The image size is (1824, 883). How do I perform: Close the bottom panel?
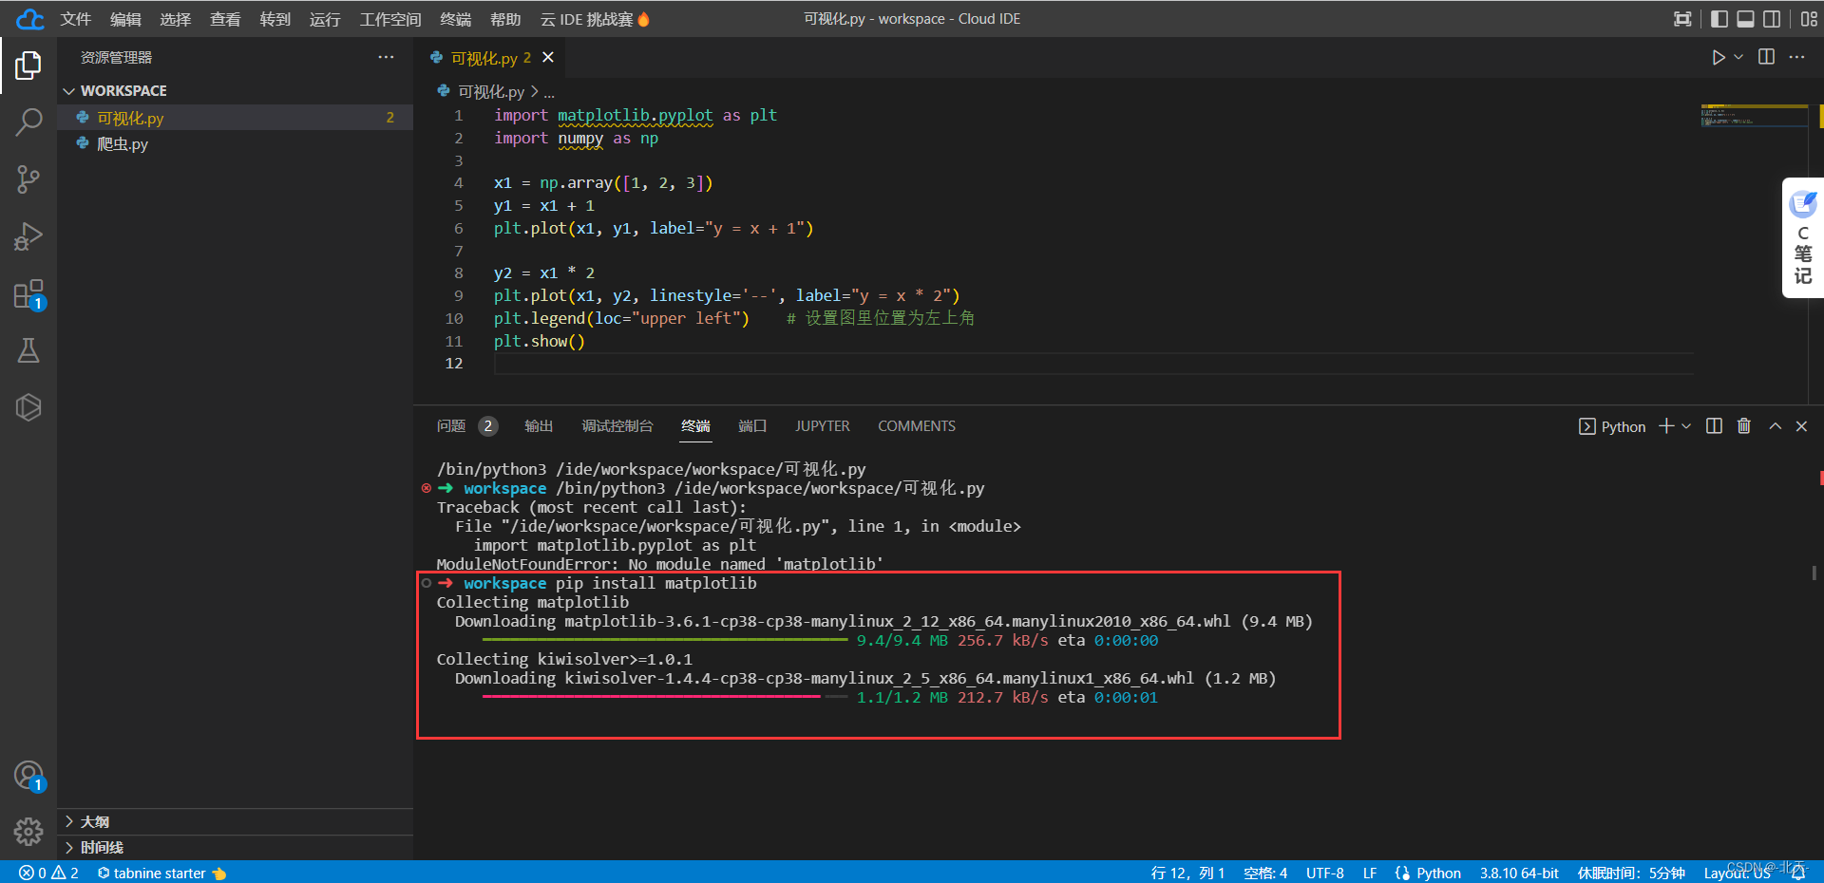[1801, 426]
